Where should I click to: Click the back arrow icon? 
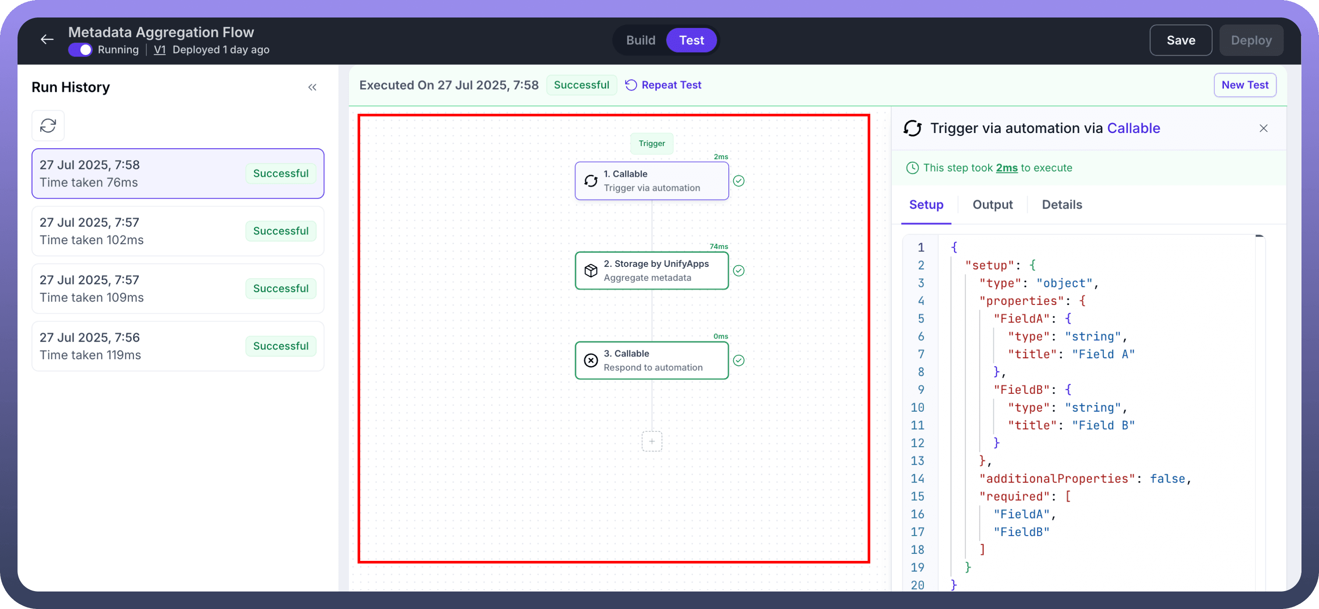tap(47, 39)
